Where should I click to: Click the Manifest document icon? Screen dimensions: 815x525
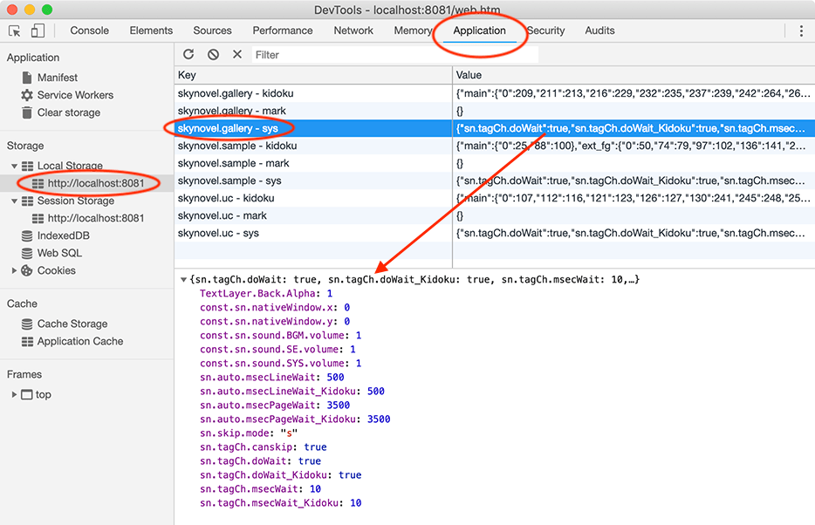click(x=27, y=78)
